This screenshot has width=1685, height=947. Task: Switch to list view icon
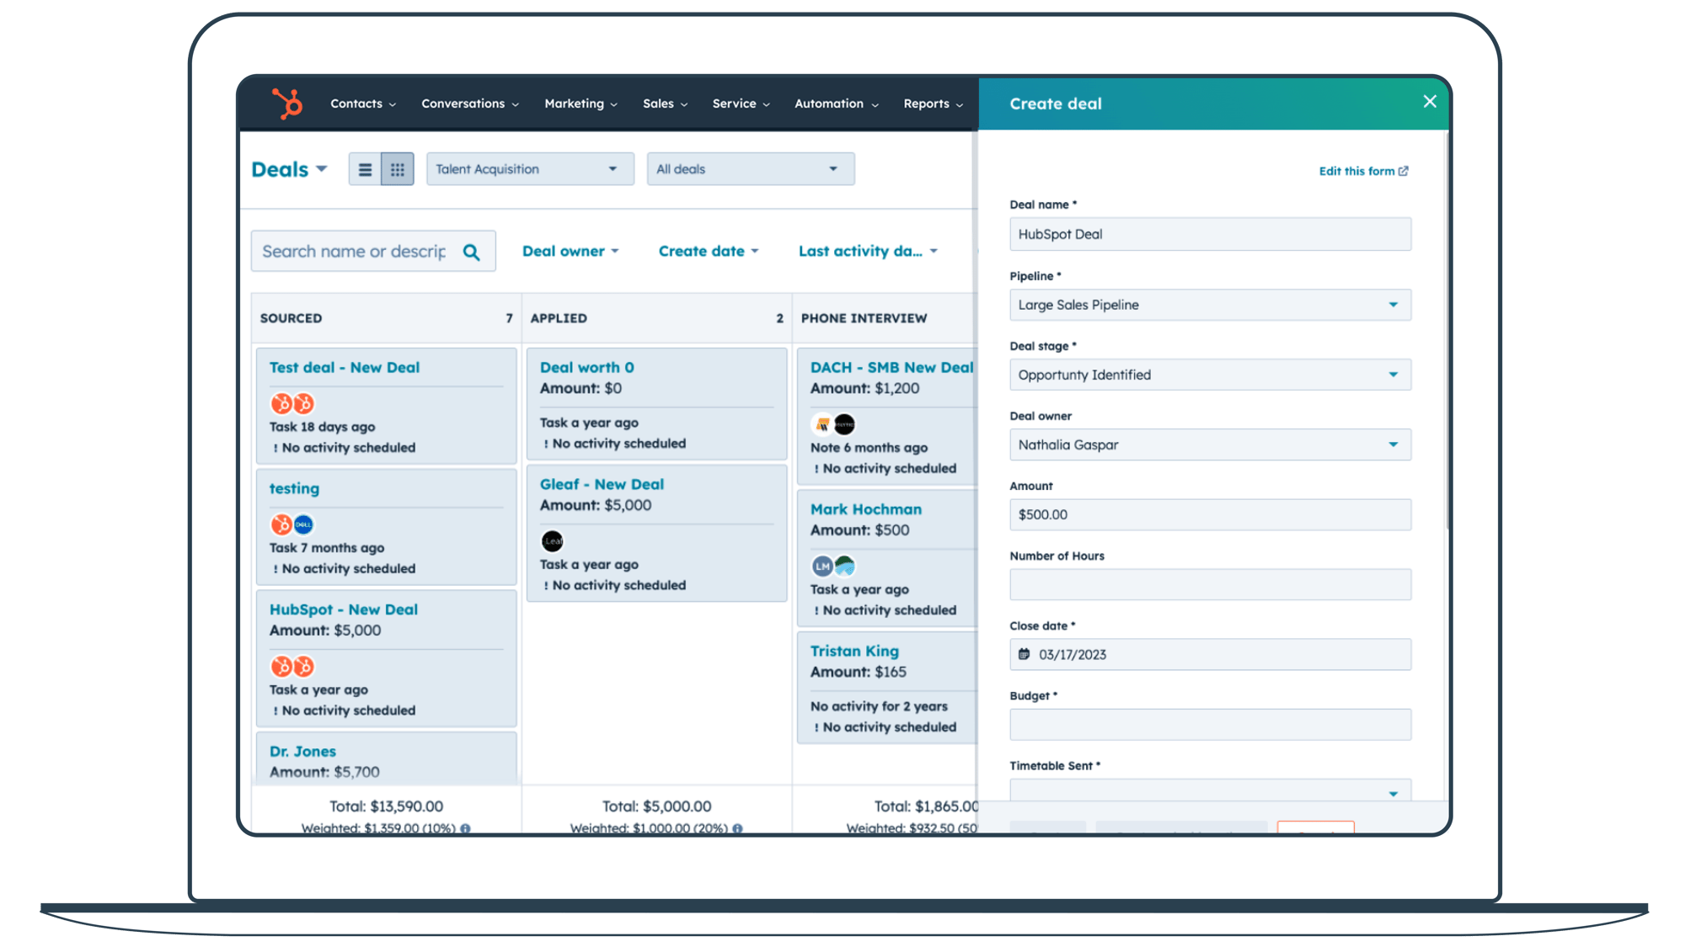coord(365,169)
